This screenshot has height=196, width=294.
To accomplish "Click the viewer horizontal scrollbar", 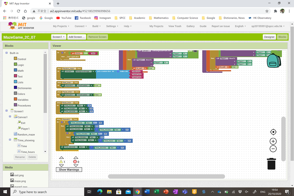I will tap(166, 176).
